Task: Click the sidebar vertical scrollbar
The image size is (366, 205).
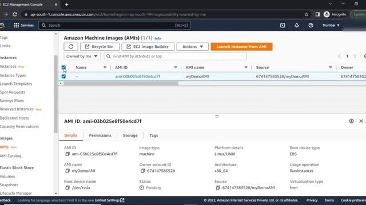Action: 55,94
